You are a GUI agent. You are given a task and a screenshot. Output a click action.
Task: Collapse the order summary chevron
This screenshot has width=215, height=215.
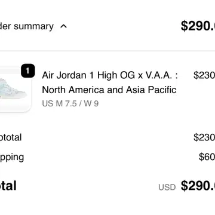point(63,26)
